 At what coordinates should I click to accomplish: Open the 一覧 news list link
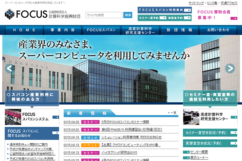pos(172,113)
